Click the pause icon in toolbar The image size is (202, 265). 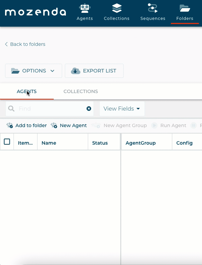pos(194,125)
